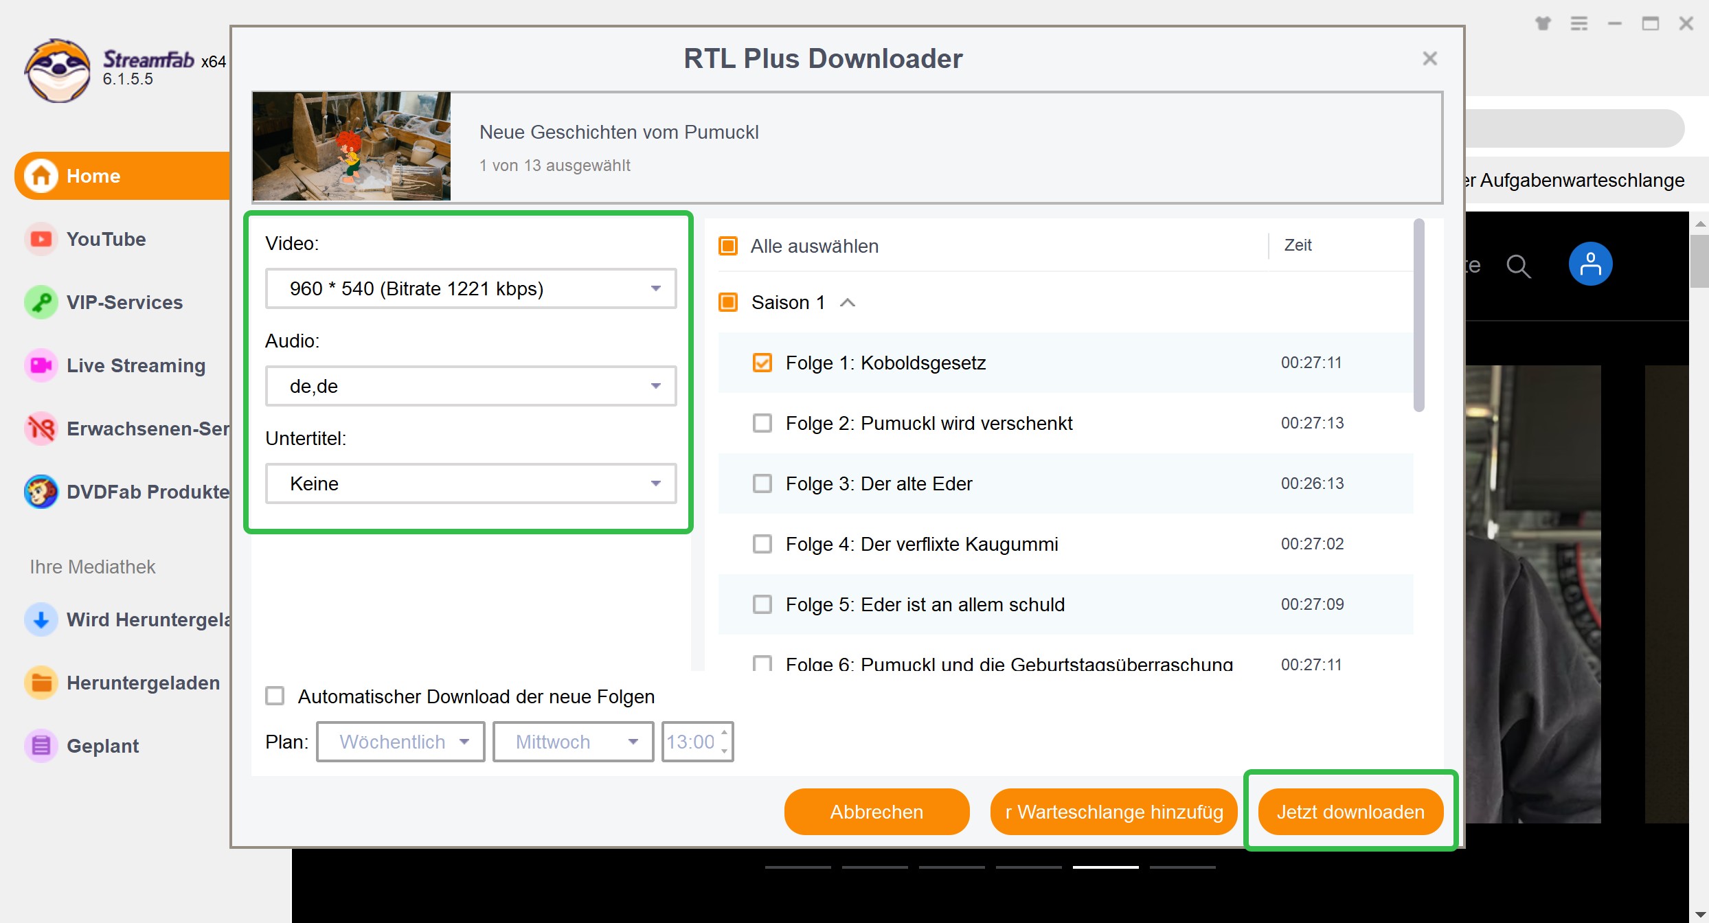Click the green VIP-Services key icon

click(41, 302)
